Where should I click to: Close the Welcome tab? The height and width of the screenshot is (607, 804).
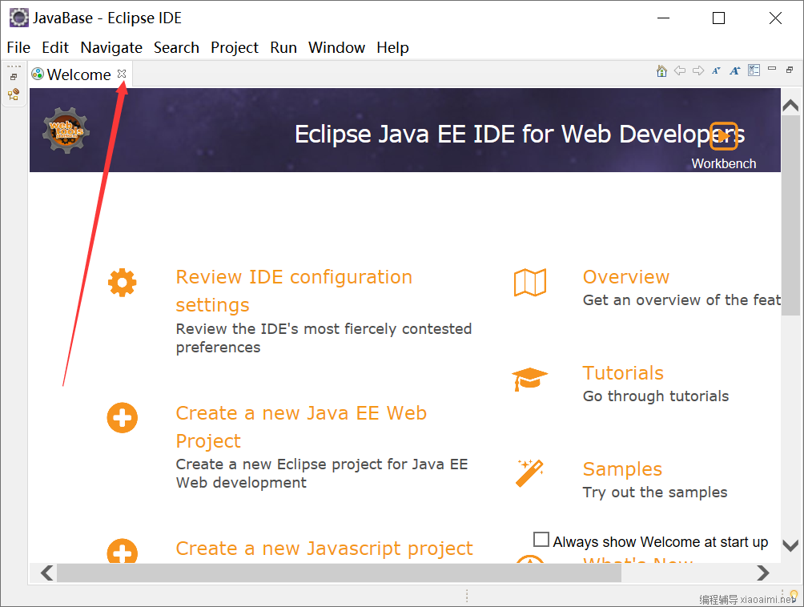(122, 74)
